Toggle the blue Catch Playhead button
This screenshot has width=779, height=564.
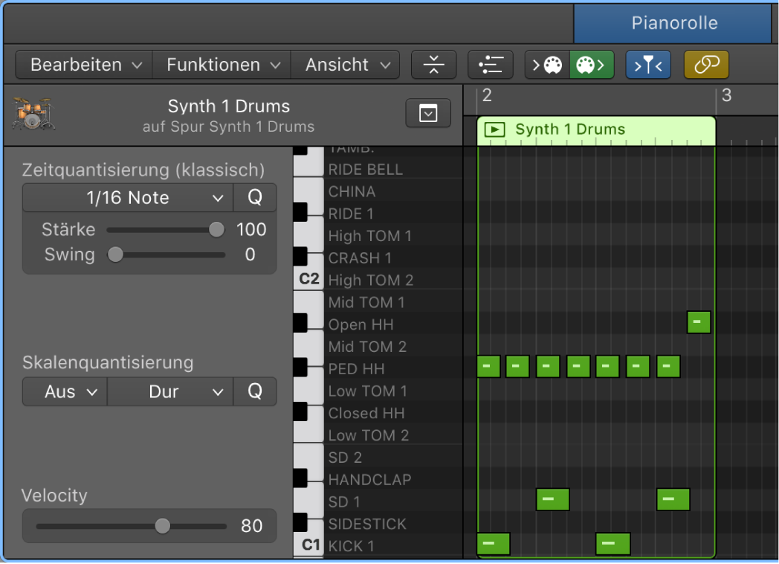tap(648, 65)
